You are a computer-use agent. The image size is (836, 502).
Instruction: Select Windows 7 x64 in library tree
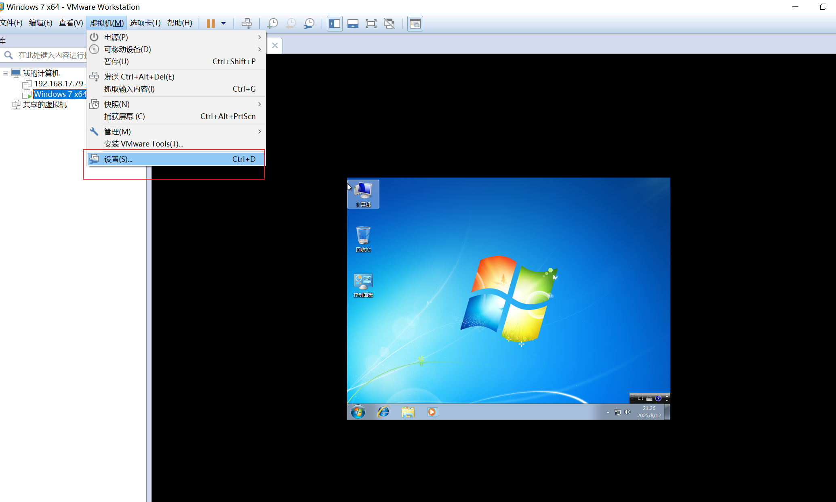point(60,94)
